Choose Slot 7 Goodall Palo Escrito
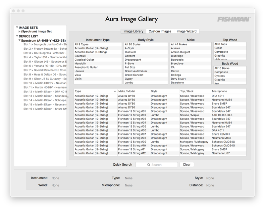Viewport: 265px width, 209px height. tap(45, 70)
